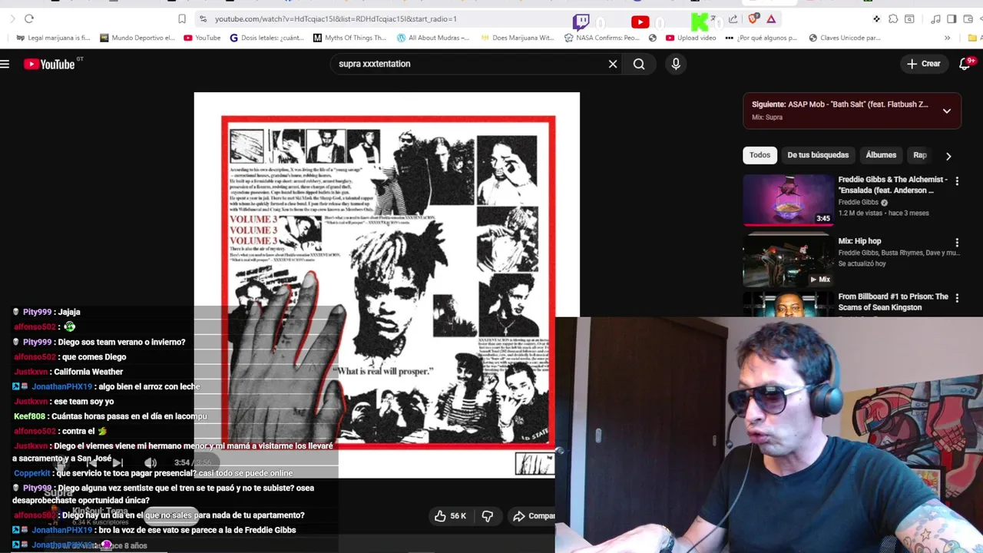Open the "Myths Of Things Th..." bookmark
Screen dimensions: 983x553
(x=349, y=38)
